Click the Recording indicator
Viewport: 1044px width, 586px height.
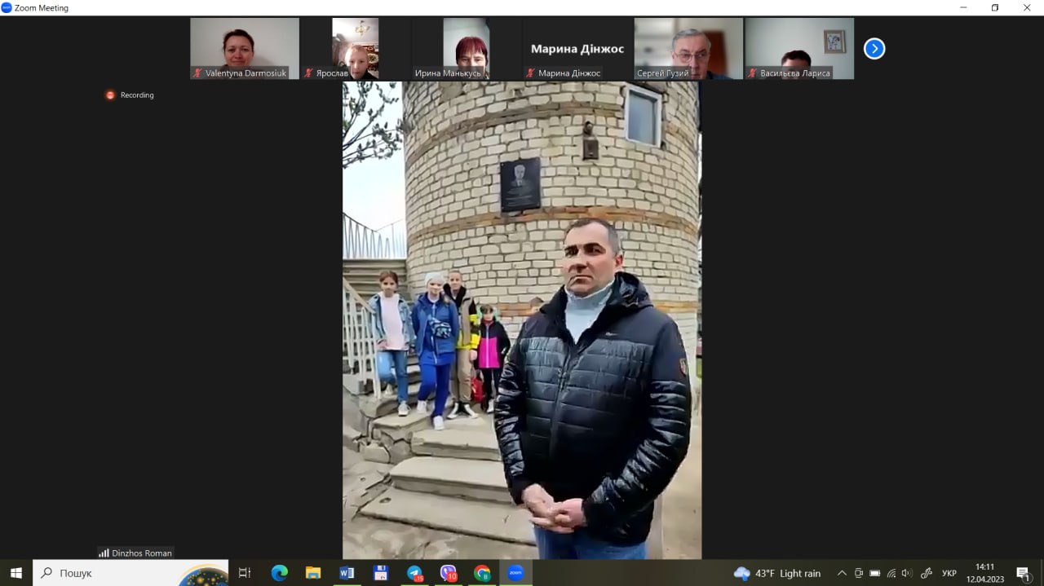(x=130, y=95)
